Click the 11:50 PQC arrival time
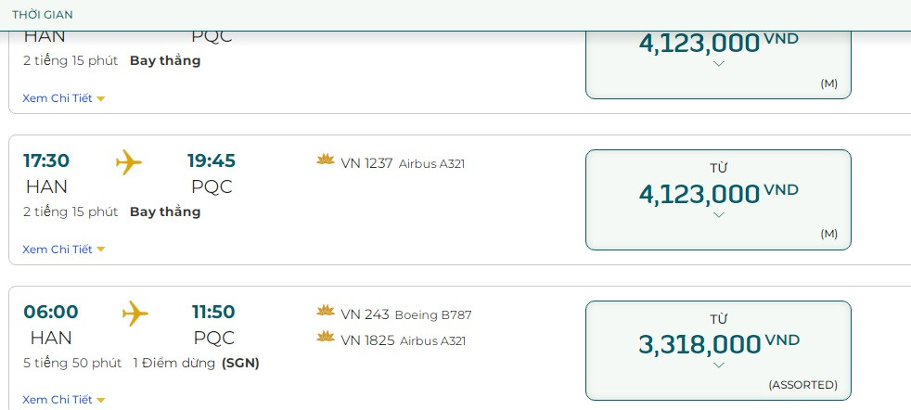911x410 pixels. coord(213,313)
